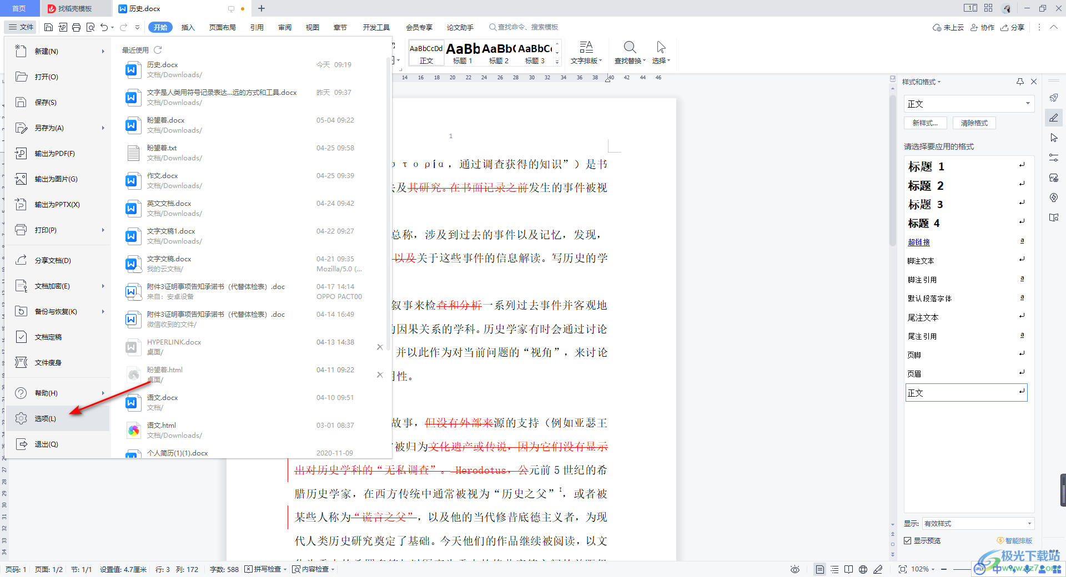Click the Collaborate button at top right
Viewport: 1066px width, 577px height.
coord(983,27)
